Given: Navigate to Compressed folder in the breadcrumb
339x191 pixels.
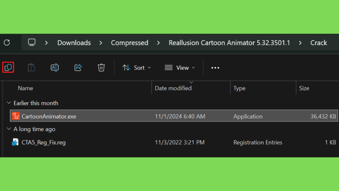Looking at the screenshot, I should [x=129, y=43].
